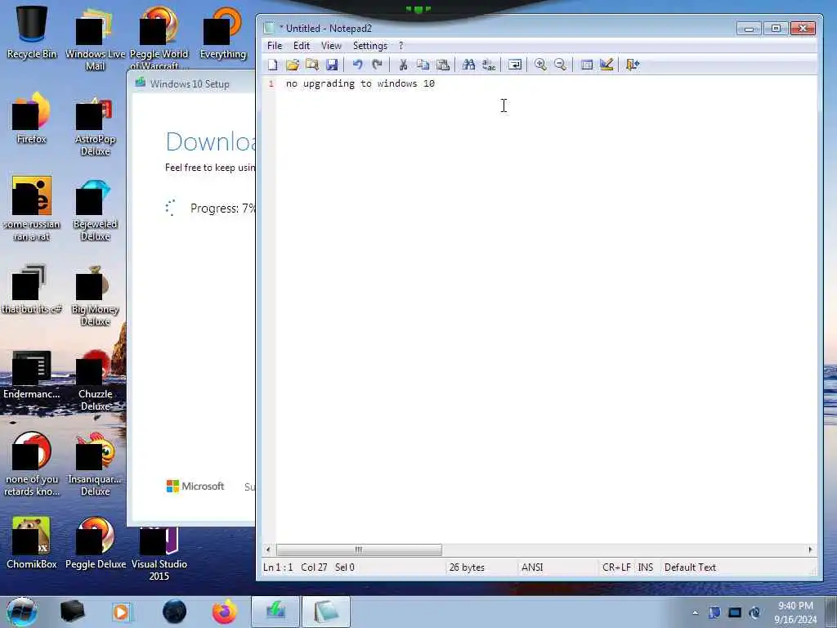
Task: Save the file with floppy icon
Action: (x=332, y=65)
